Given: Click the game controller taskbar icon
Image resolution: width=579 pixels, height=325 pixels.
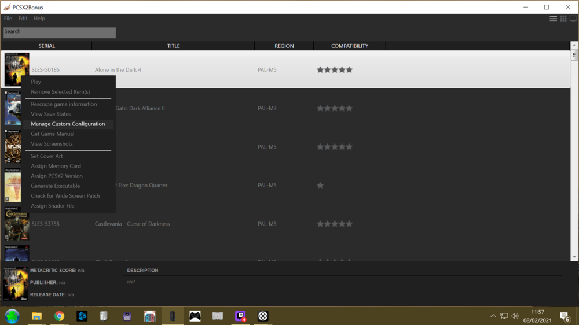Looking at the screenshot, I should pos(195,316).
